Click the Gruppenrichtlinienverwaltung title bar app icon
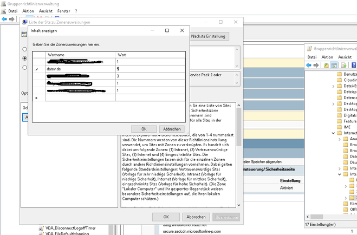This screenshot has width=357, height=235. pos(4,3)
